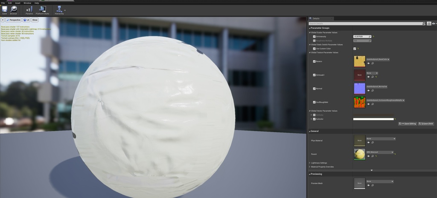Viewport: 437px width, 198px height.
Task: Open the Perspective viewport view button
Action: click(13, 20)
